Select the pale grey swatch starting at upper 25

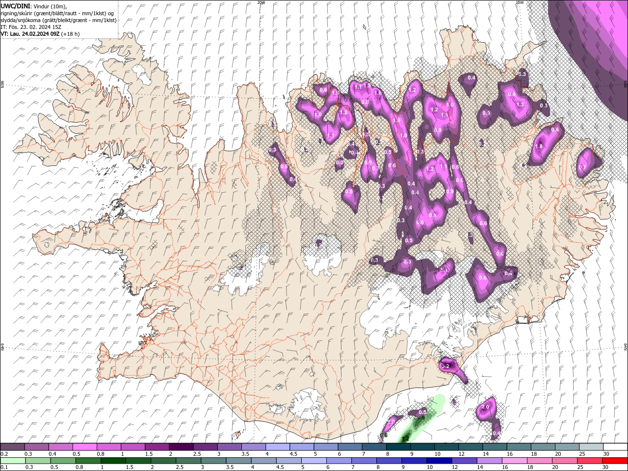(x=591, y=447)
